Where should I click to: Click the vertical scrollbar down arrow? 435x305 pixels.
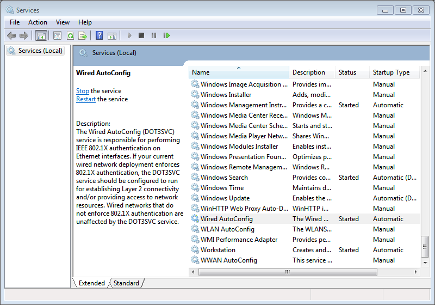click(x=425, y=263)
